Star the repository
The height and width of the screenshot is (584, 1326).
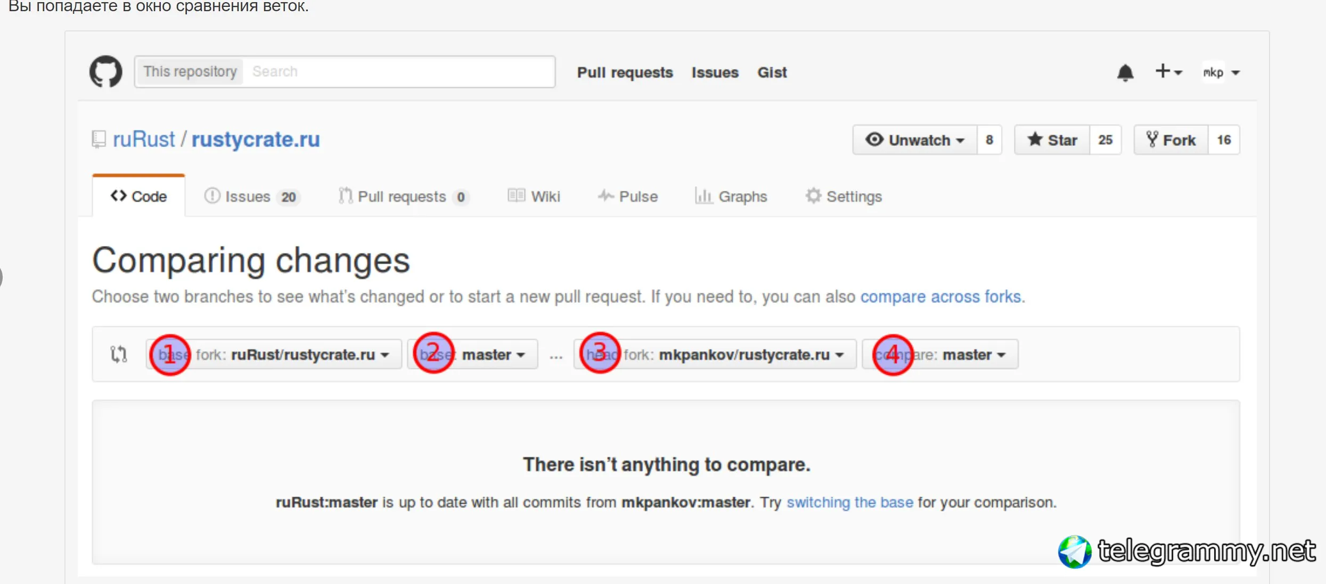pyautogui.click(x=1052, y=140)
